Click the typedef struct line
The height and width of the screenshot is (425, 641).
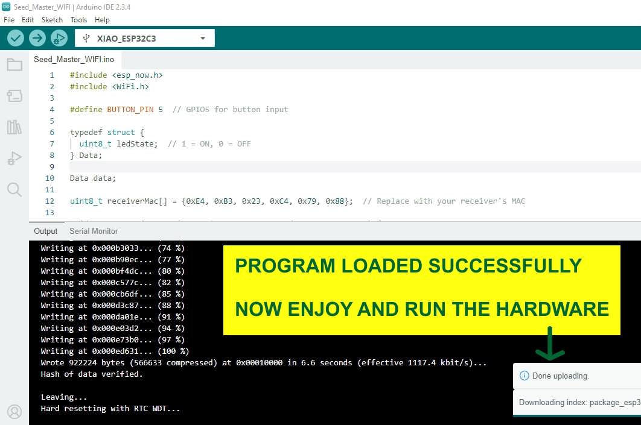pyautogui.click(x=107, y=132)
